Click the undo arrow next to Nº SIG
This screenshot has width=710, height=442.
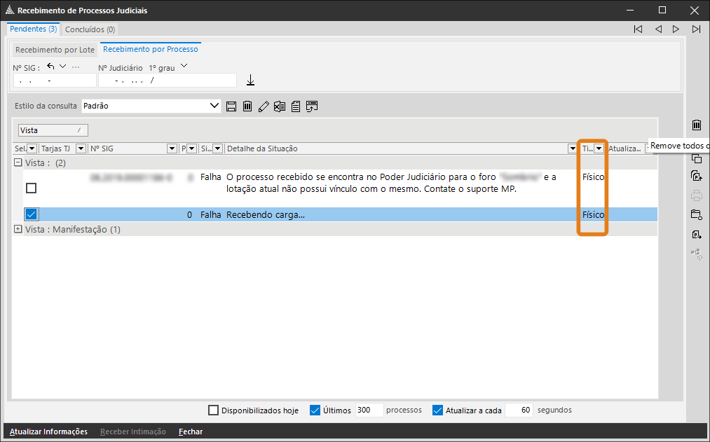[50, 67]
